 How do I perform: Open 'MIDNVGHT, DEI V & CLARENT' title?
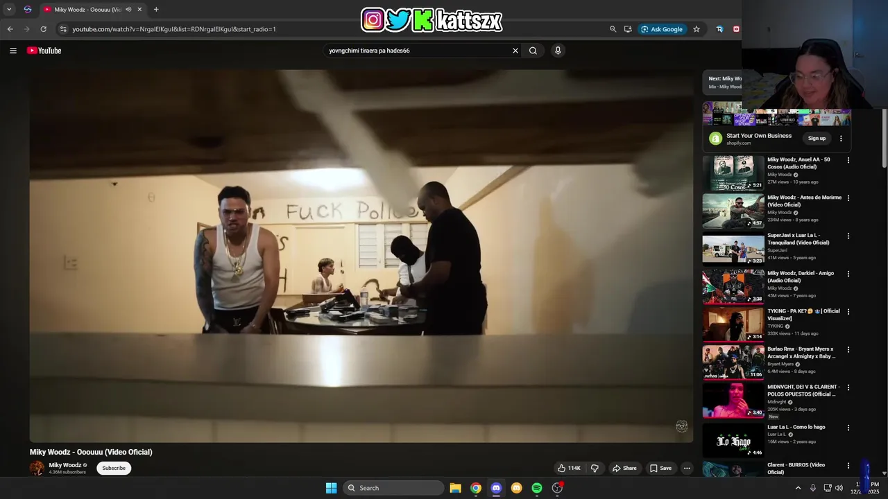pyautogui.click(x=803, y=390)
